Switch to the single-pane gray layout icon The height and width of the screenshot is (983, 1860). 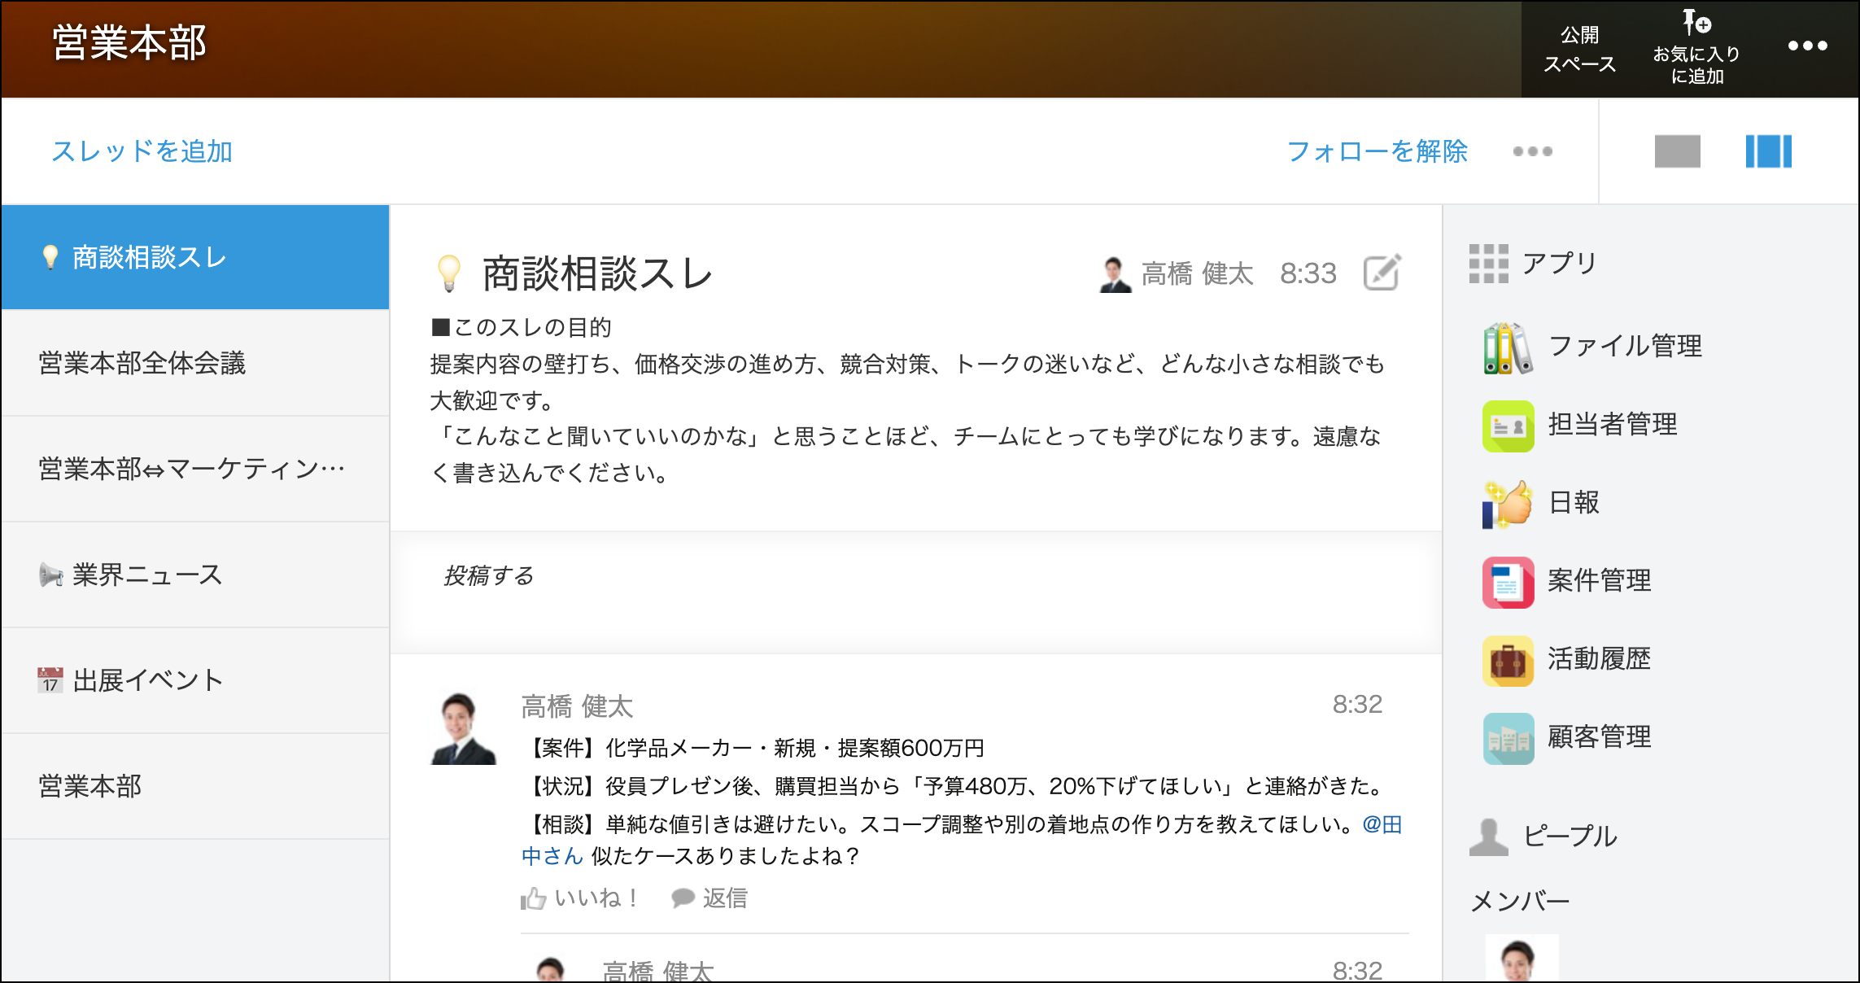click(x=1678, y=151)
